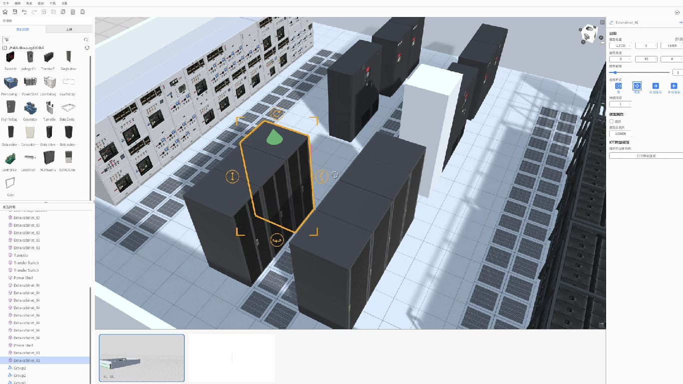
Task: Click the Save icon in the toolbar
Action: pos(15,12)
